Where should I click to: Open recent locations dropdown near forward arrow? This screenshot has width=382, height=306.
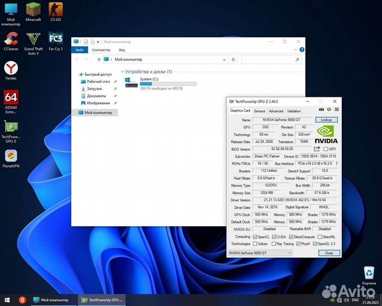click(93, 59)
